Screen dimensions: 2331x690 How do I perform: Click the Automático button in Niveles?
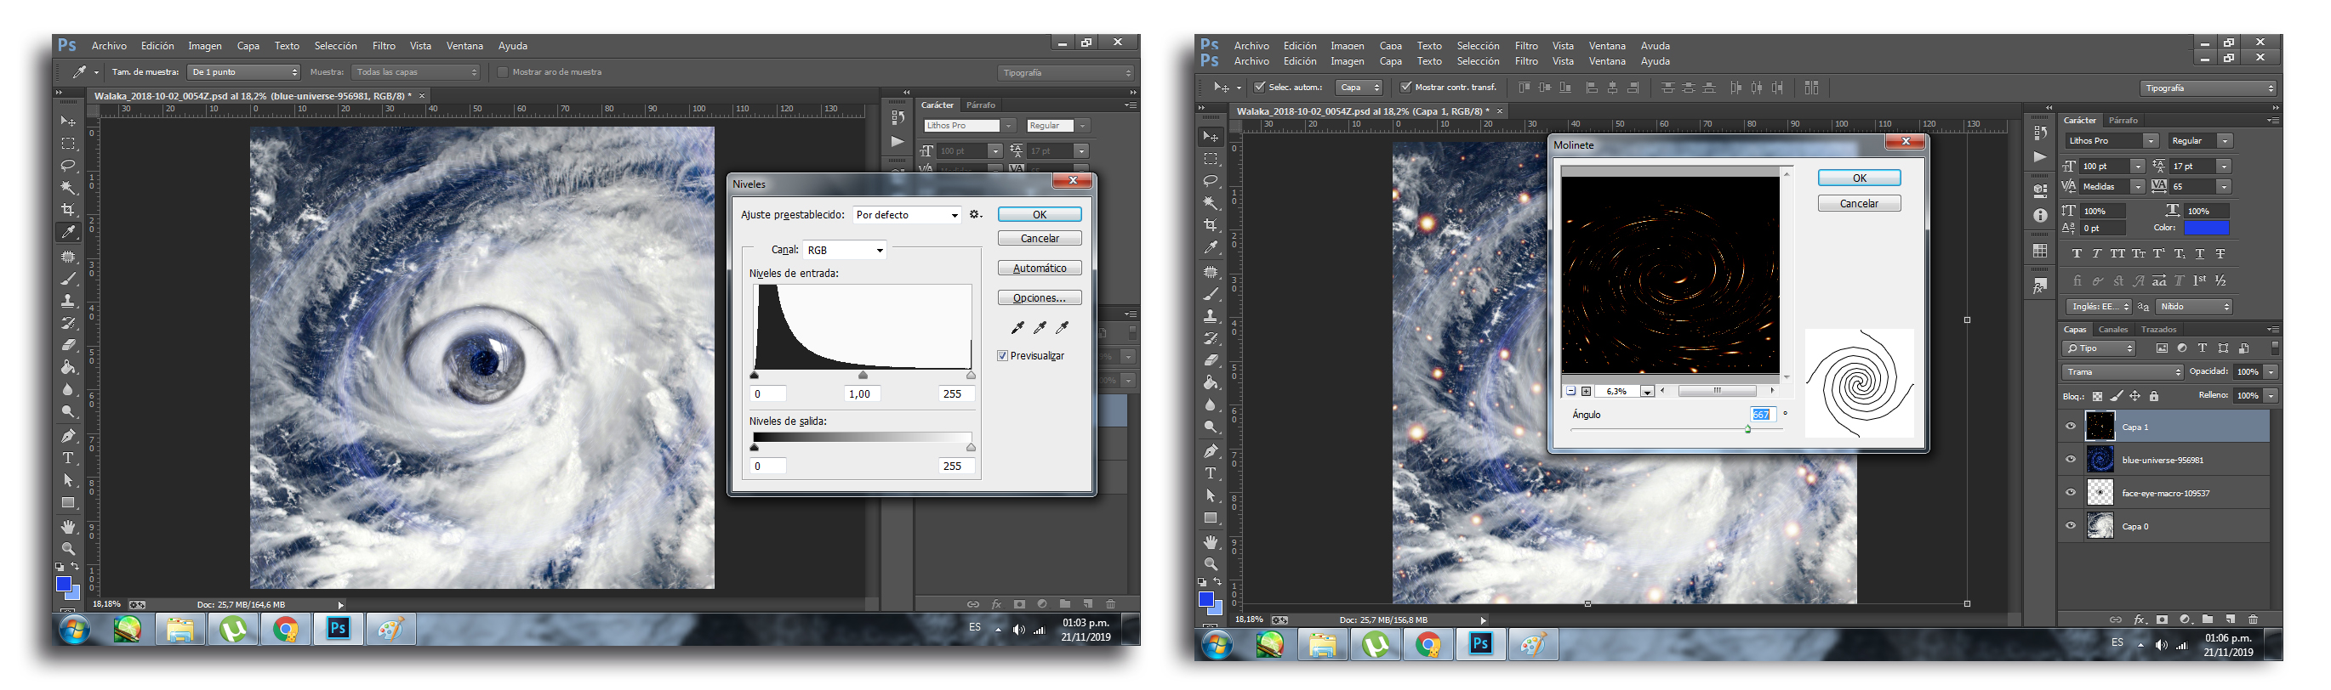tap(1040, 269)
